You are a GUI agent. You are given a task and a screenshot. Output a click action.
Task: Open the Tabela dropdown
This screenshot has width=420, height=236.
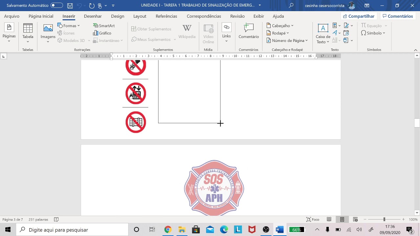(x=28, y=33)
